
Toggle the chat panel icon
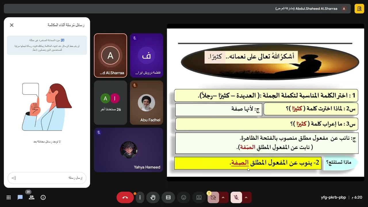click(20, 198)
